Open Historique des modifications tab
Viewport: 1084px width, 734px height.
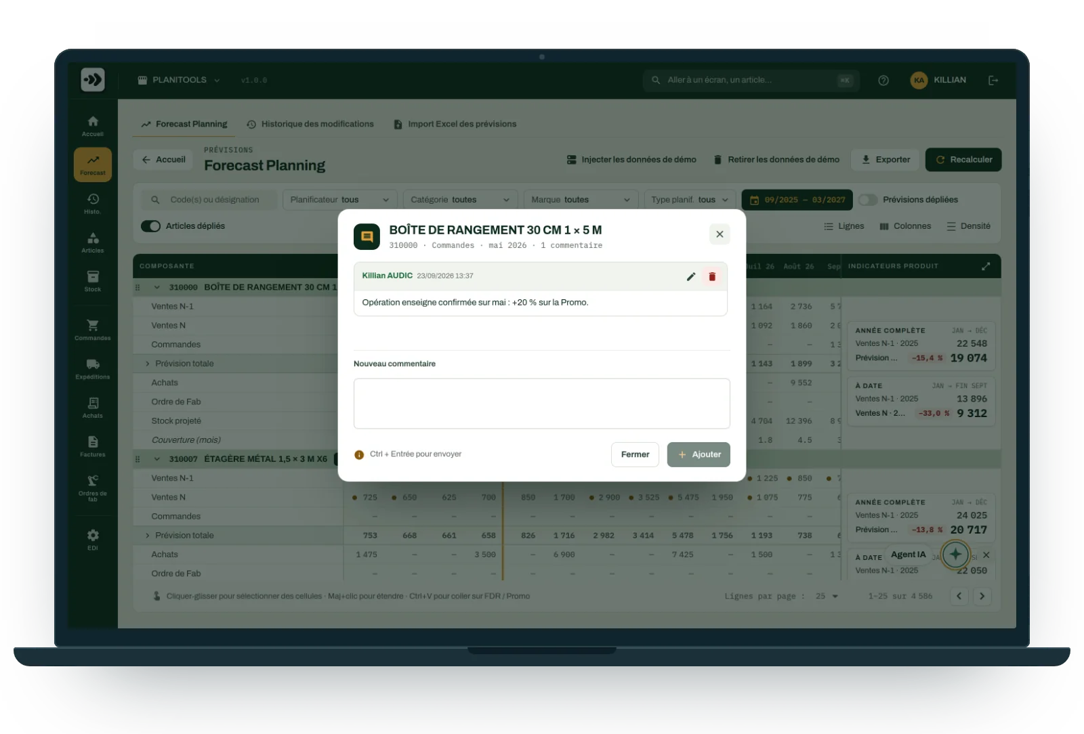pos(310,124)
